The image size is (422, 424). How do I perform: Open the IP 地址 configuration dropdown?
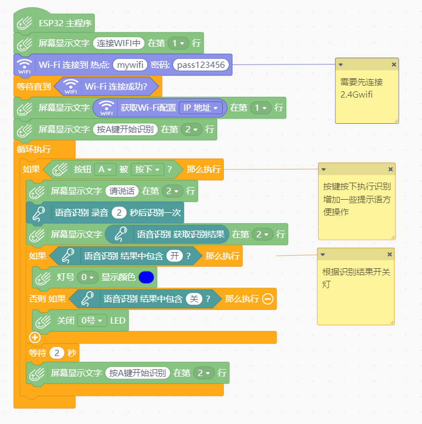[200, 108]
